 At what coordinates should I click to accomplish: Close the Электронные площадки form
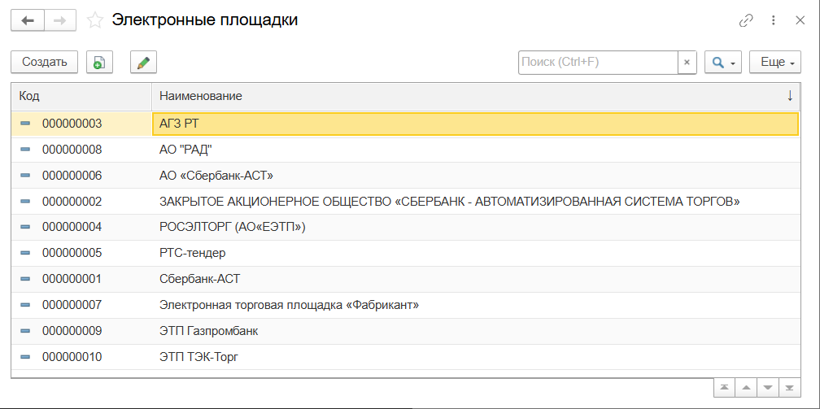tap(800, 20)
